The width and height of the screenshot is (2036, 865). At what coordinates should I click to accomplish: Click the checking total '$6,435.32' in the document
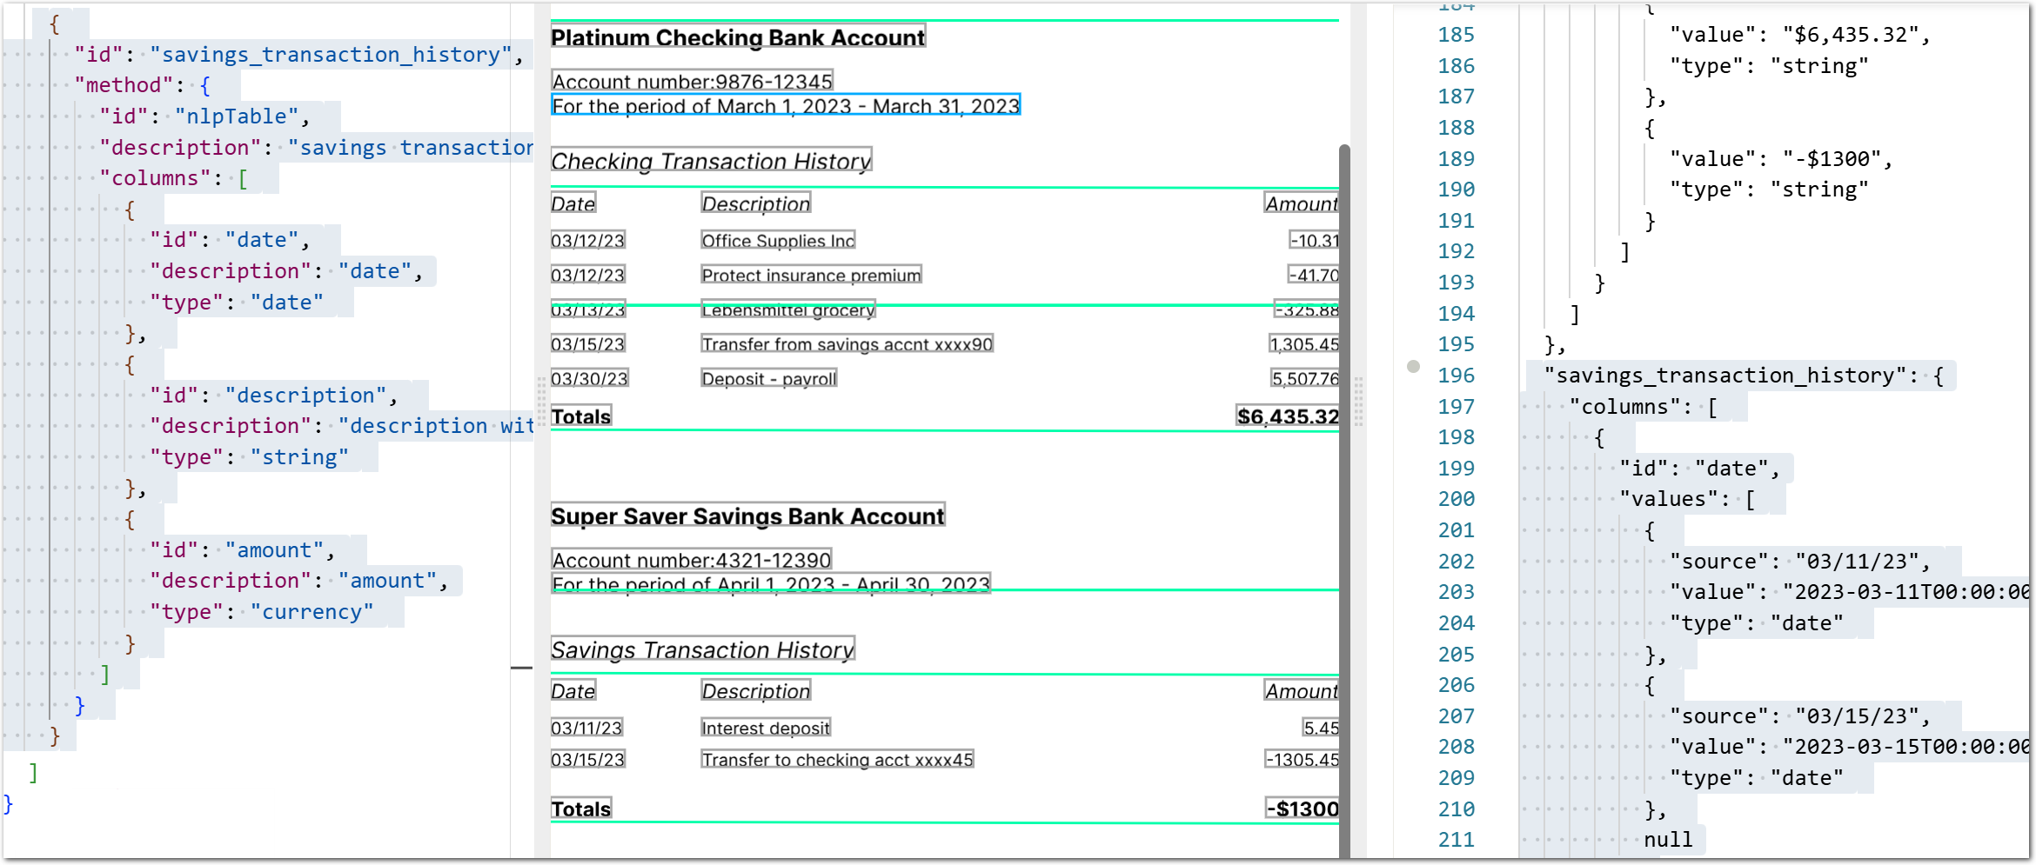coord(1288,416)
